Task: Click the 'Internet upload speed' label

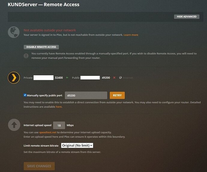Action: pyautogui.click(x=37, y=125)
